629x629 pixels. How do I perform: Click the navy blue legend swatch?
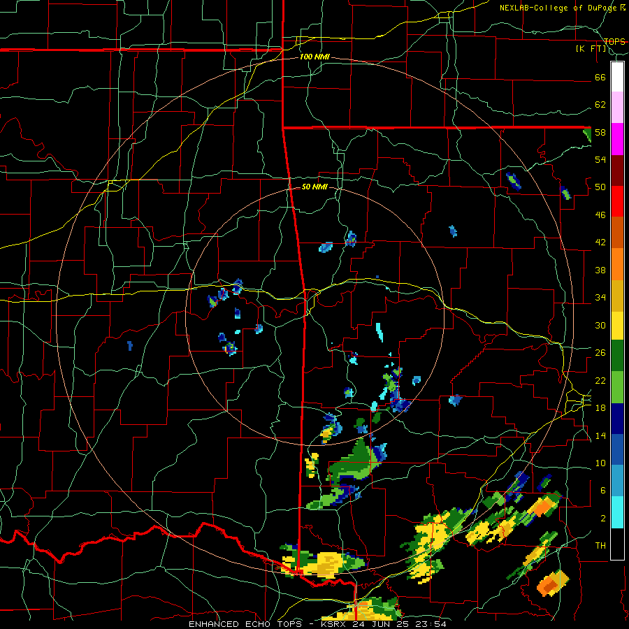(617, 419)
